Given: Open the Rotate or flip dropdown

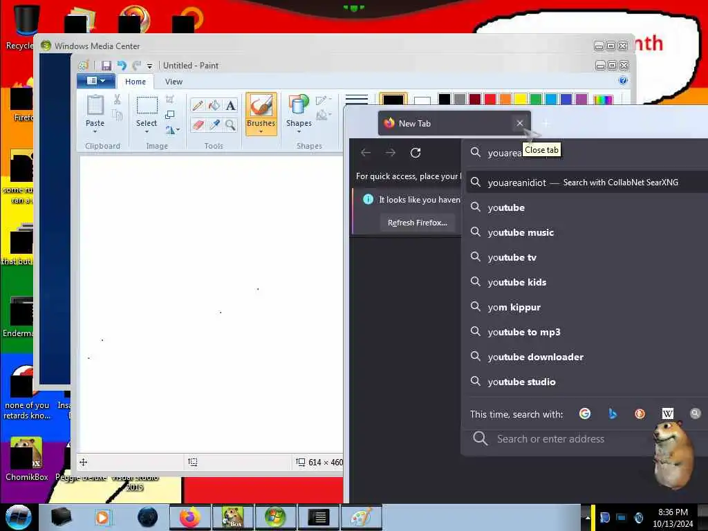Looking at the screenshot, I should [172, 130].
